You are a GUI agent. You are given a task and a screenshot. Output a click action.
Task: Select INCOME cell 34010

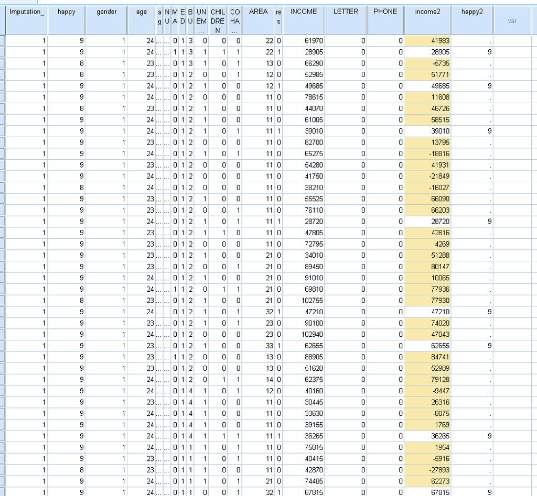click(x=304, y=255)
